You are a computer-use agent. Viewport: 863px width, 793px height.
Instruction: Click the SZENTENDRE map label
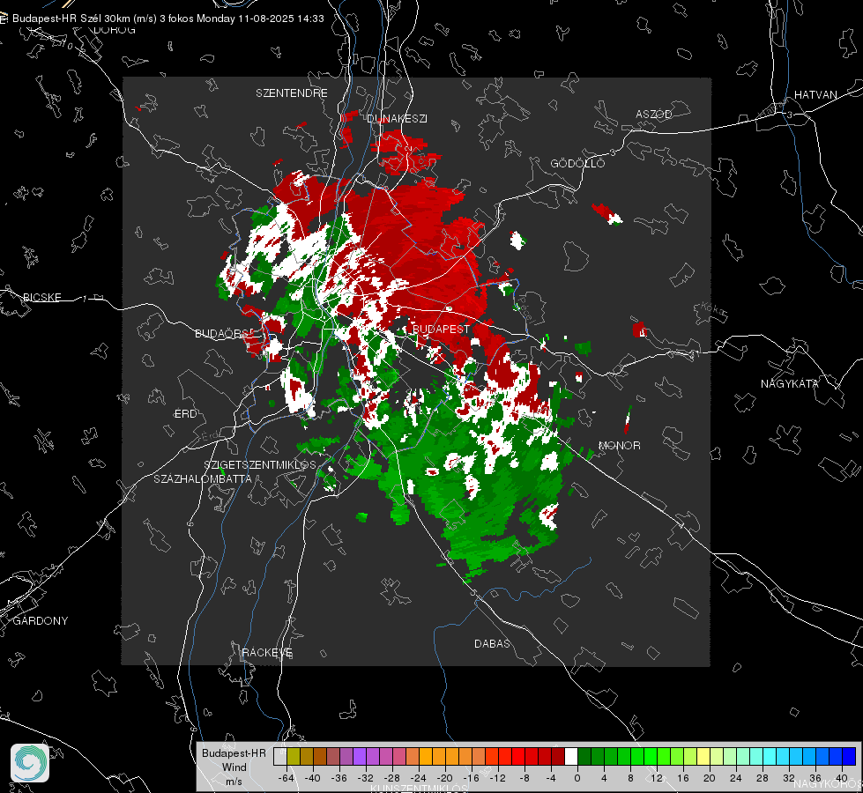[292, 93]
